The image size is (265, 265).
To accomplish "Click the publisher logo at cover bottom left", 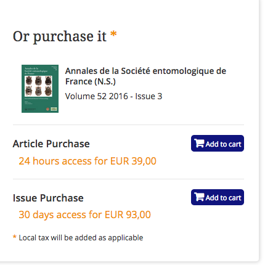I will (30, 109).
